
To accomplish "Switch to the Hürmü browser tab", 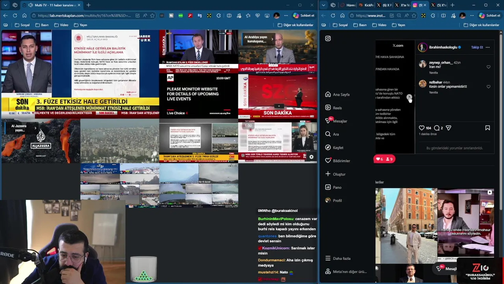I will (348, 5).
